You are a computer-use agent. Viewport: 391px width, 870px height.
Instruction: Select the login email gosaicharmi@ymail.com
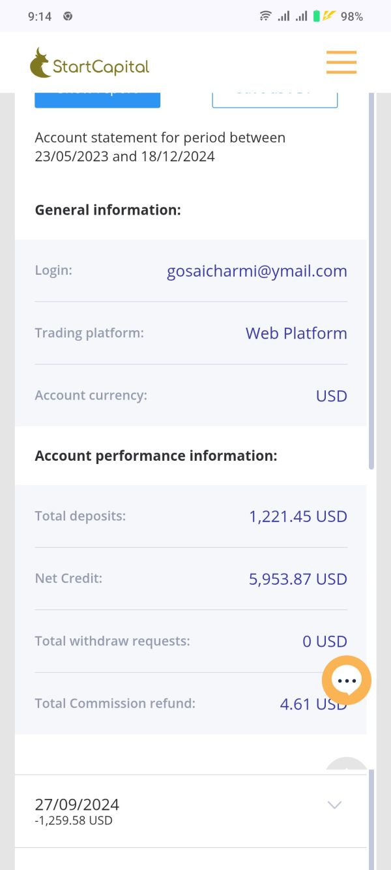(257, 271)
